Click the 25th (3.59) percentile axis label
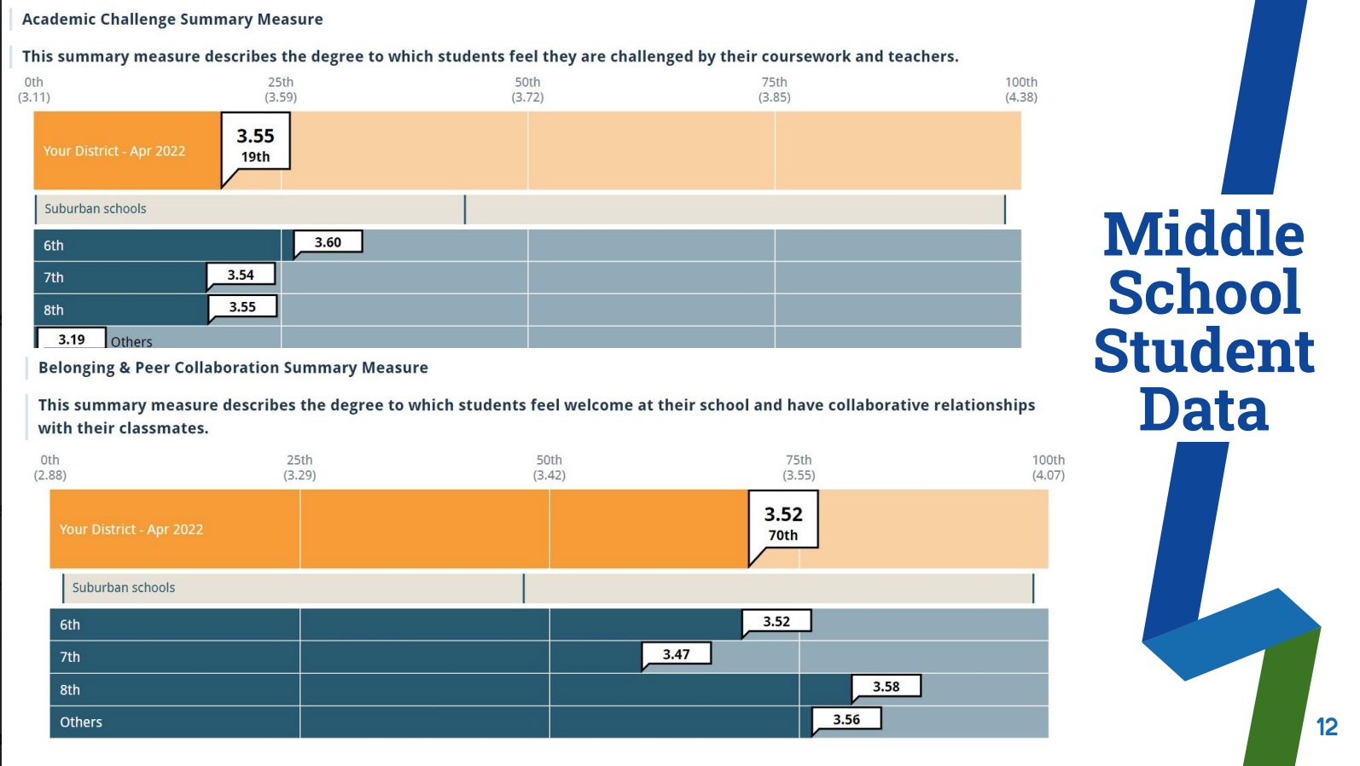 (x=281, y=90)
